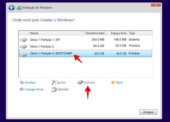
Task: Select row Disco 1 Partição 2
Action: 86,46
